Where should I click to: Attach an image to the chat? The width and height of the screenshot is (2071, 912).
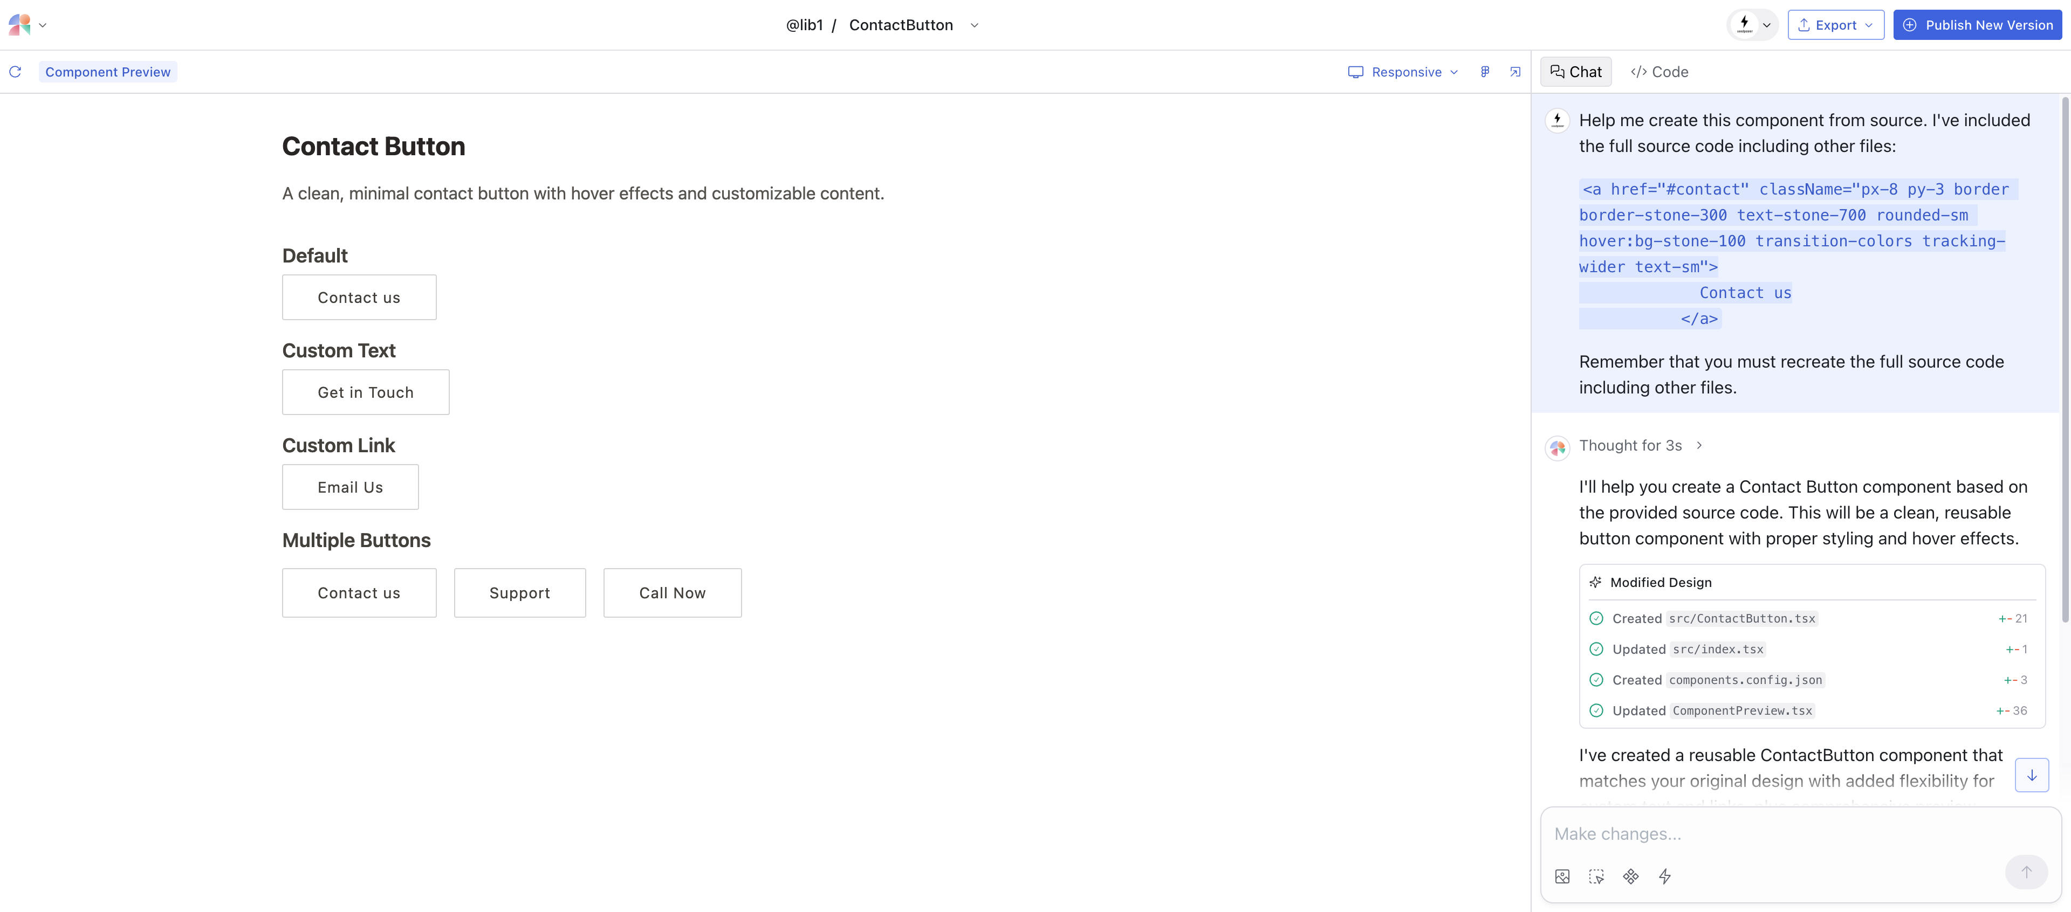pos(1562,876)
